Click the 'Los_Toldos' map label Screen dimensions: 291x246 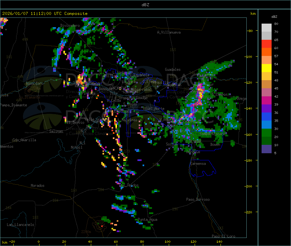[129, 185]
